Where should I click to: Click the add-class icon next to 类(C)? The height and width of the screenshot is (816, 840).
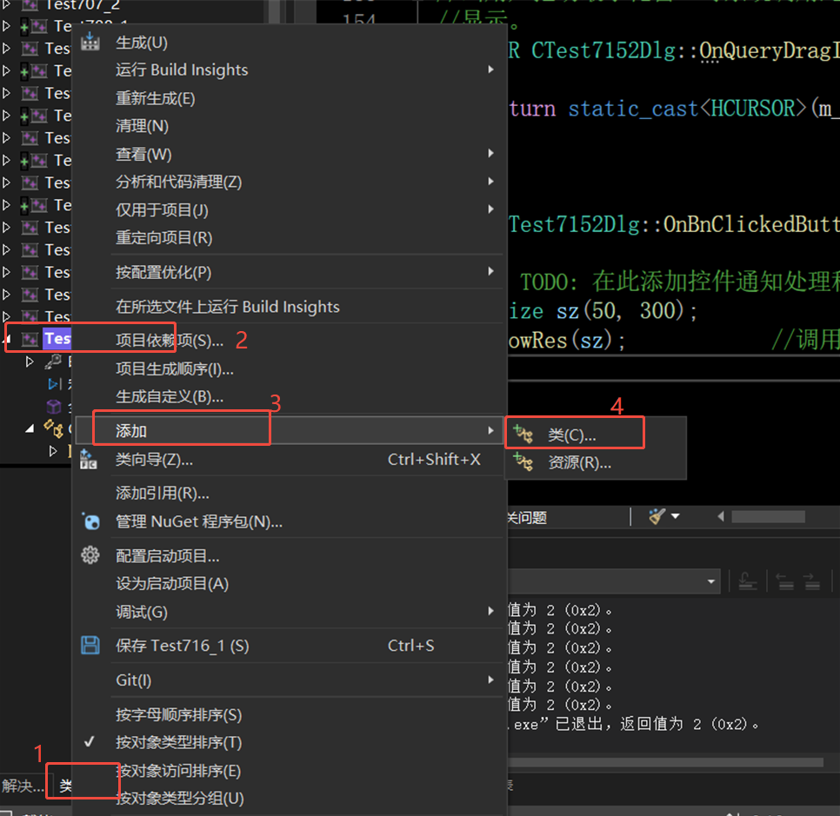tap(523, 435)
